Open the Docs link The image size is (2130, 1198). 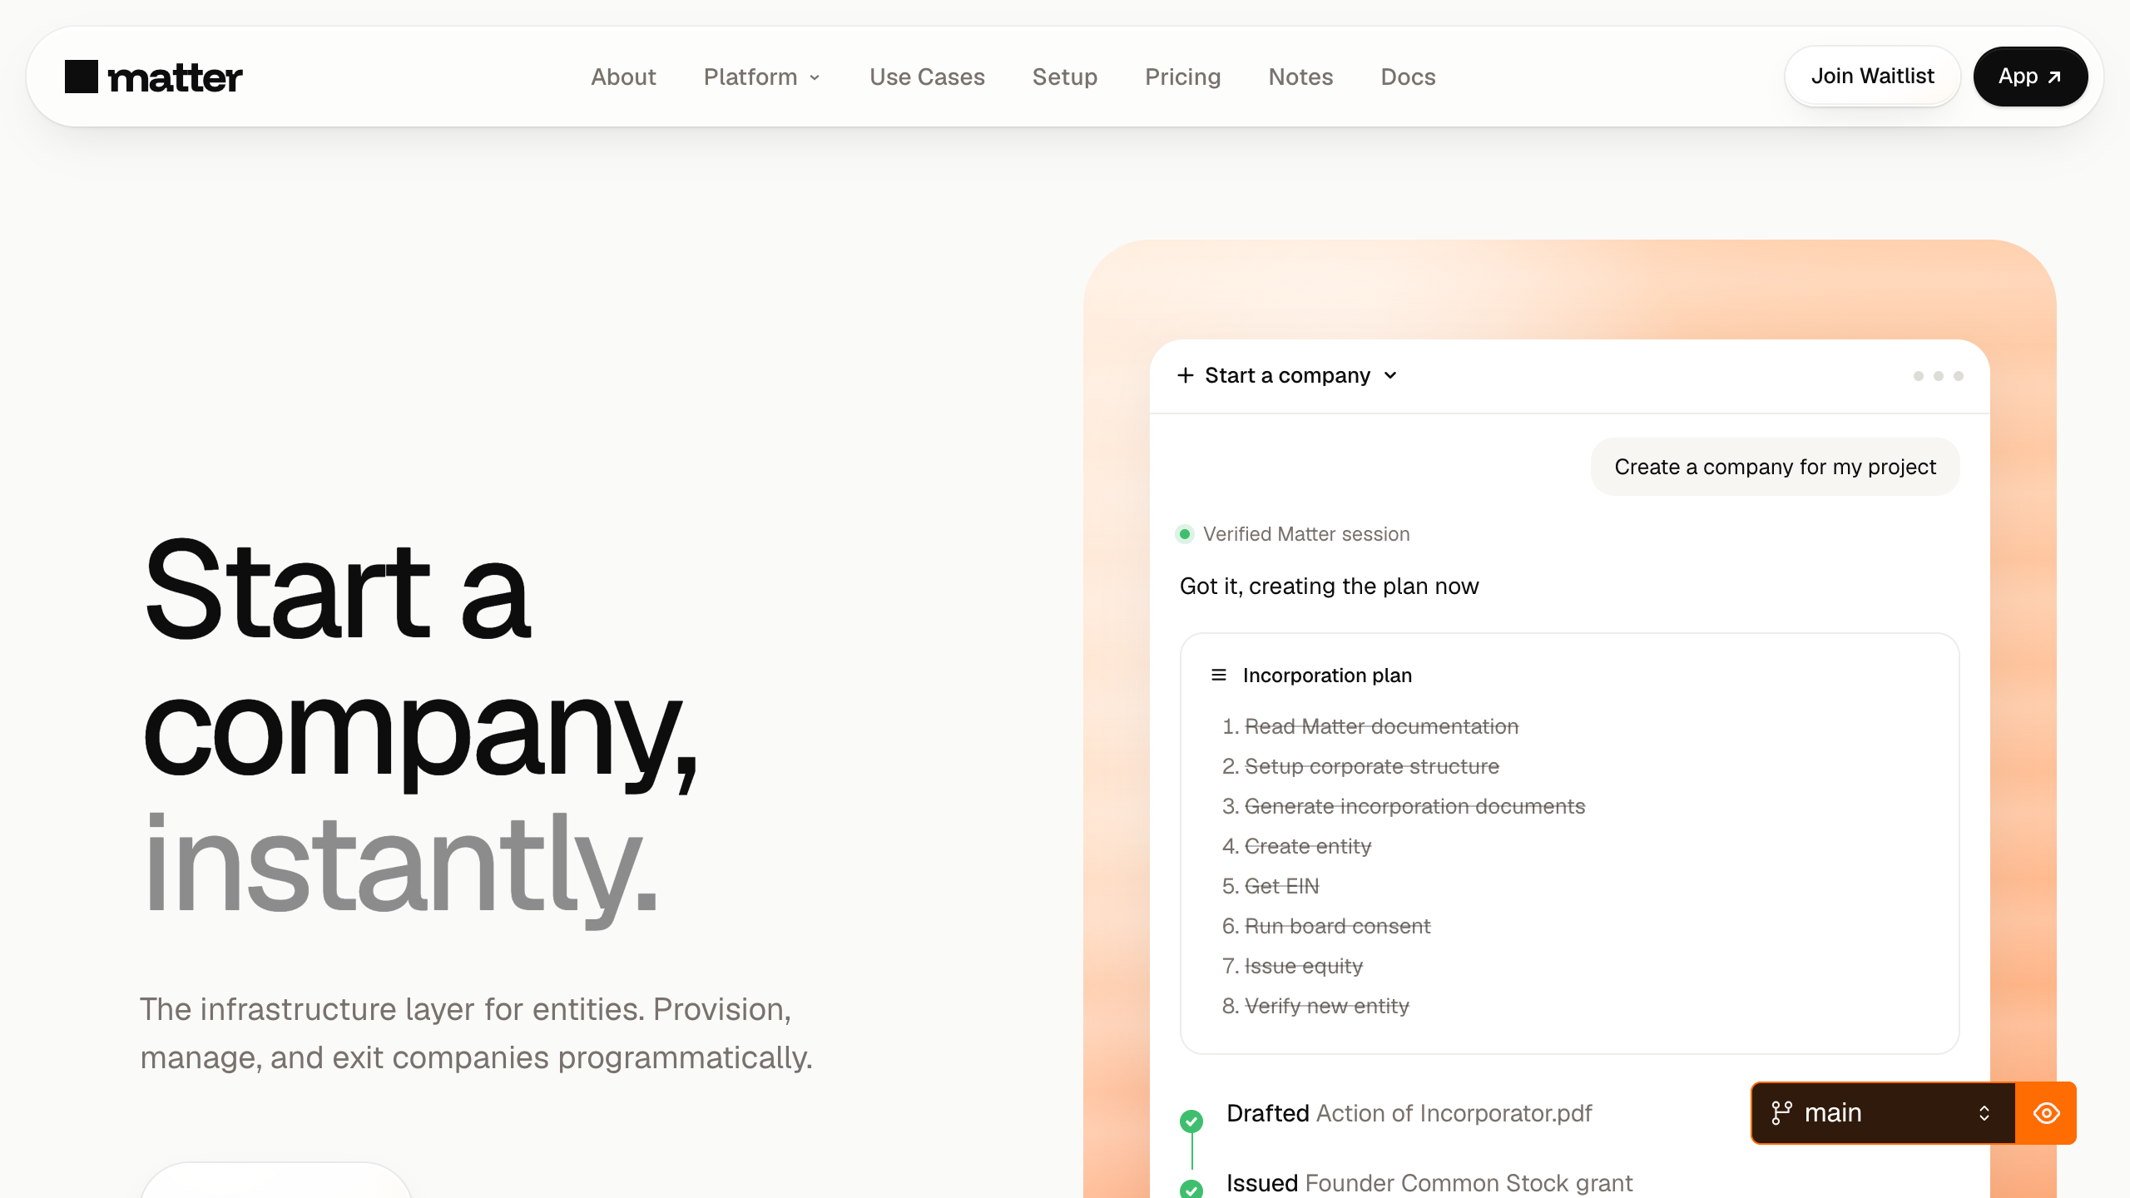1408,77
